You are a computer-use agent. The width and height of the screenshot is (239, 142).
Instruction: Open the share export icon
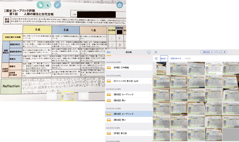(x=119, y=5)
